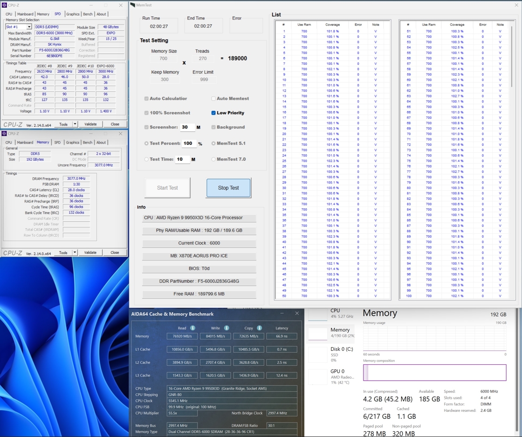522x437 pixels.
Task: Click the CPU-Z SPD window title icon
Action: pos(4,5)
